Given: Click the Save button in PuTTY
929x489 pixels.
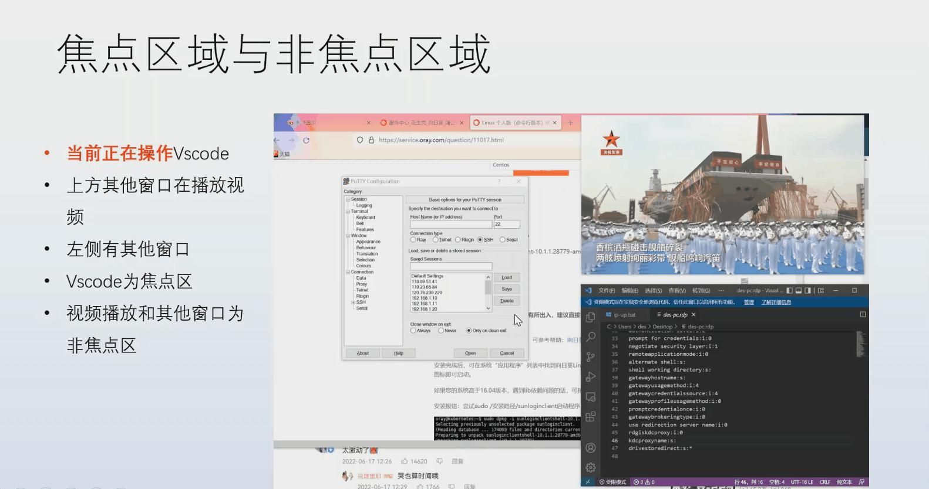Looking at the screenshot, I should point(507,289).
